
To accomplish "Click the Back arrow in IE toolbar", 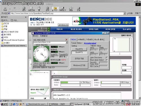I will [x=5, y=9].
